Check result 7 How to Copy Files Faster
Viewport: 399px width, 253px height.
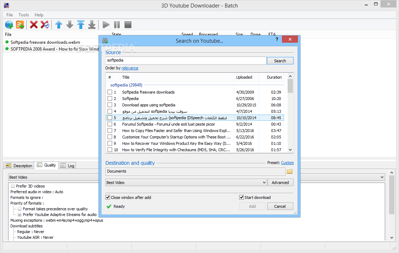click(x=110, y=131)
